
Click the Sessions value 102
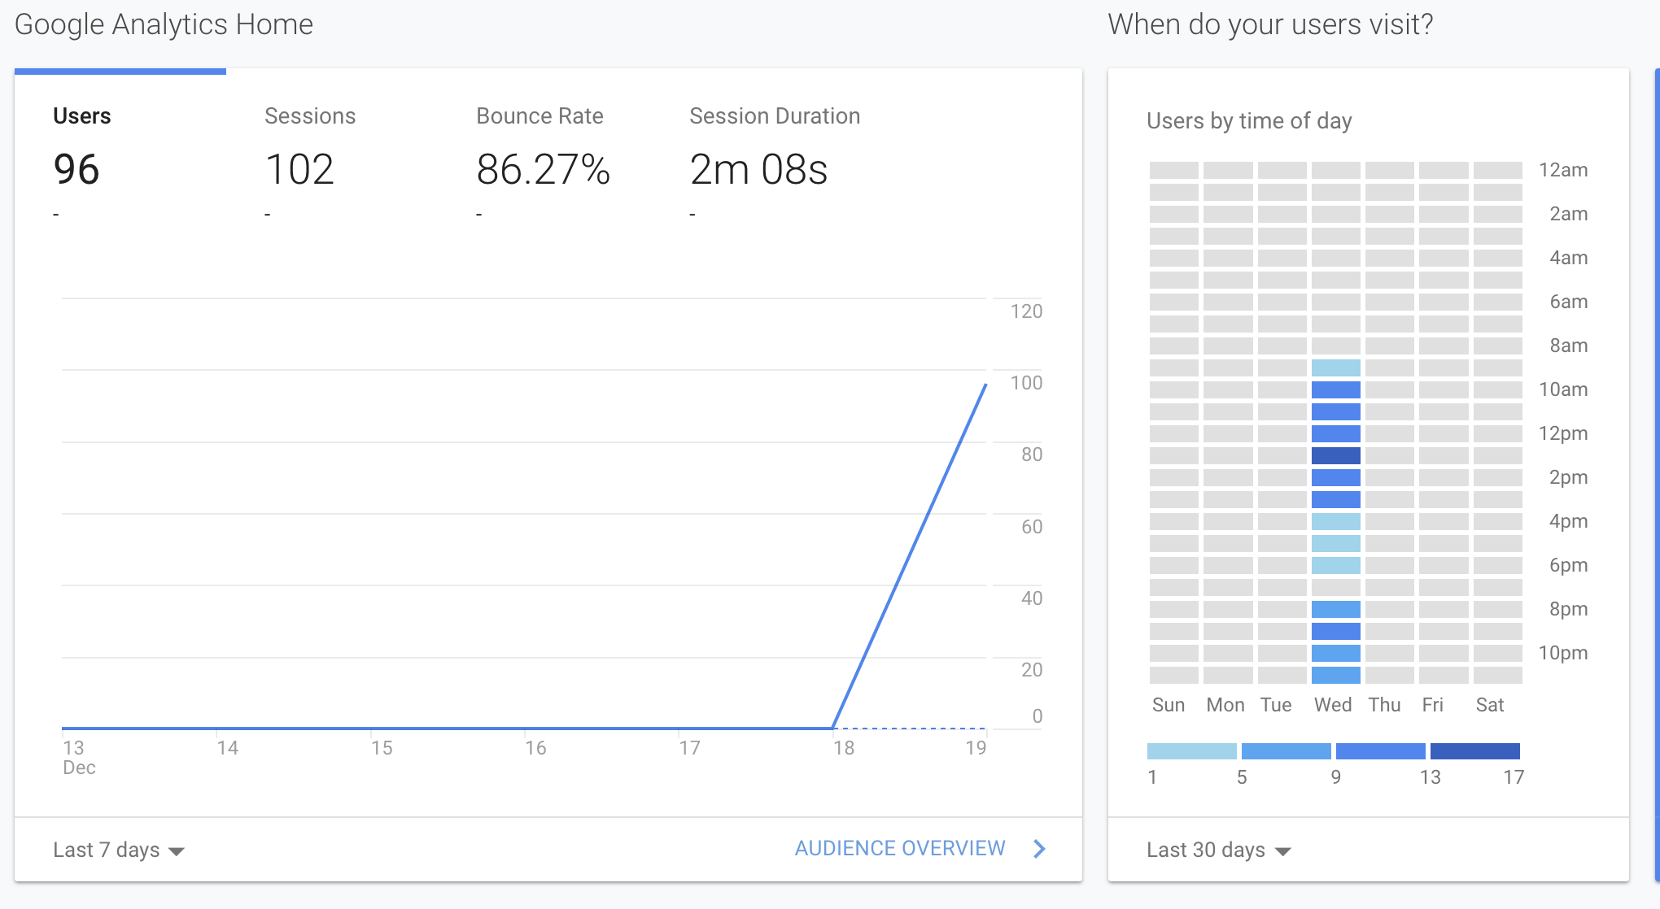click(x=299, y=170)
